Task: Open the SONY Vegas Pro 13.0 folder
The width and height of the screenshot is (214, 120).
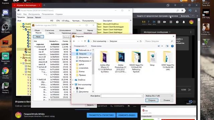Action: [168, 61]
